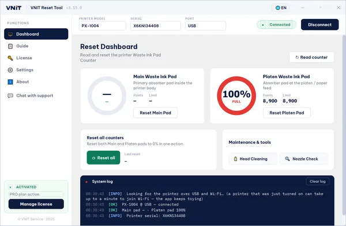The image size is (346, 226).
Task: Open the License page
Action: [36, 58]
